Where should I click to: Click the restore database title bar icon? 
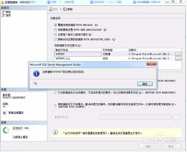pyautogui.click(x=2, y=2)
